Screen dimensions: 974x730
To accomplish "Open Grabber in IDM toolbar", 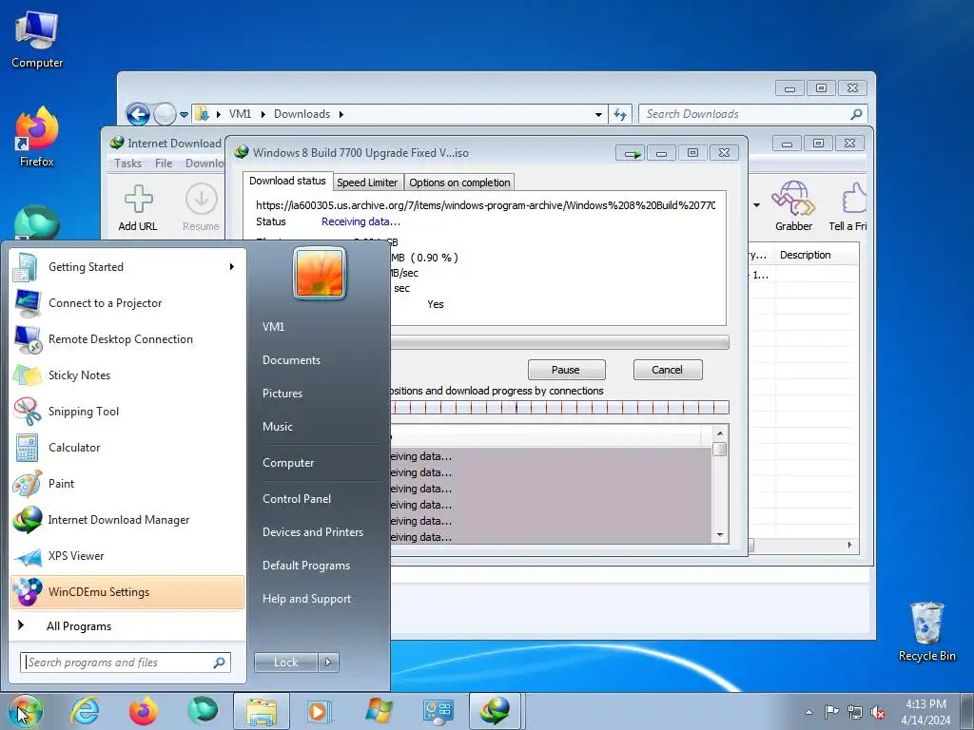I will click(x=793, y=206).
